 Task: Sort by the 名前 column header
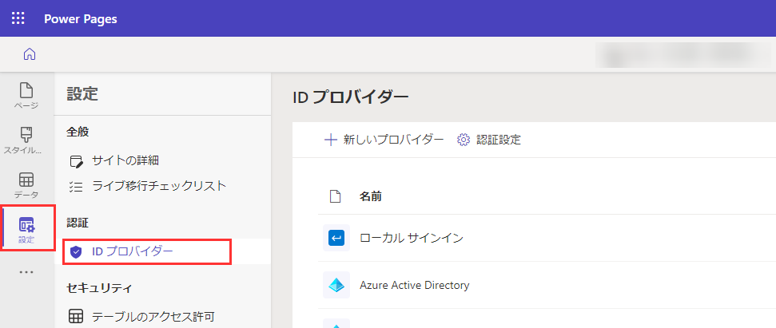370,196
